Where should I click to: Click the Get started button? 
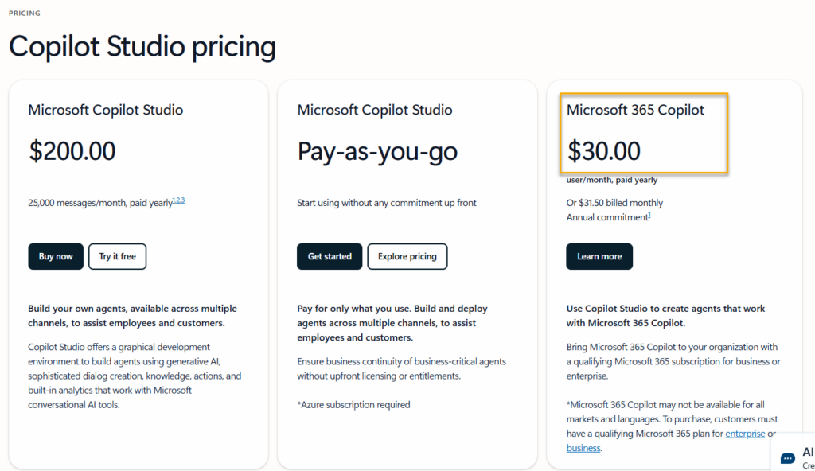coord(330,256)
